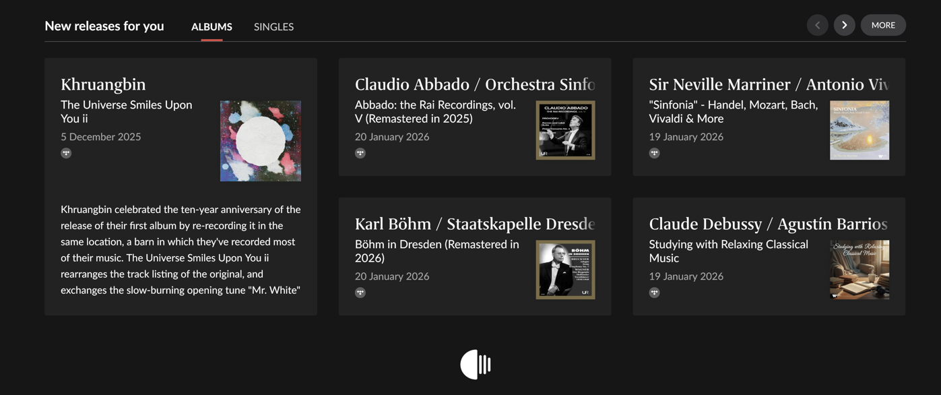Open The Universe Smiles Upon You ii album

coord(127,111)
